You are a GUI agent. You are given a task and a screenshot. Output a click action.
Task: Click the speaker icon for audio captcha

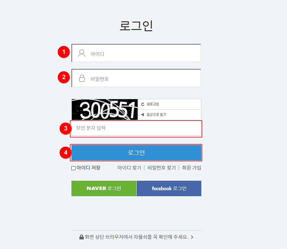point(143,114)
